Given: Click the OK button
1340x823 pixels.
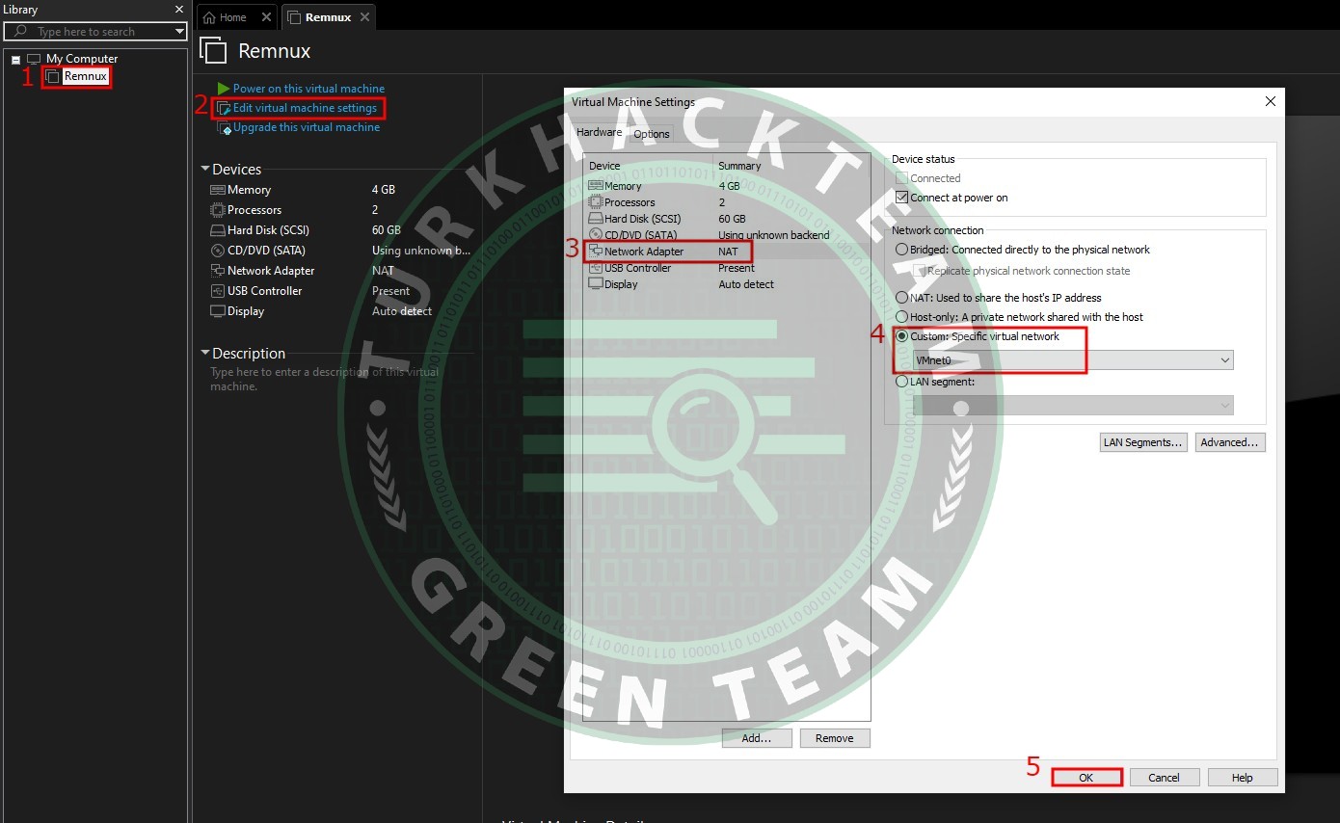Looking at the screenshot, I should tap(1086, 778).
